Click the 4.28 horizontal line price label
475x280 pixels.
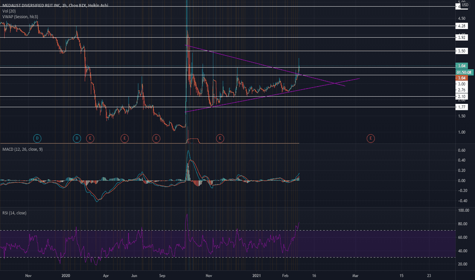click(462, 26)
